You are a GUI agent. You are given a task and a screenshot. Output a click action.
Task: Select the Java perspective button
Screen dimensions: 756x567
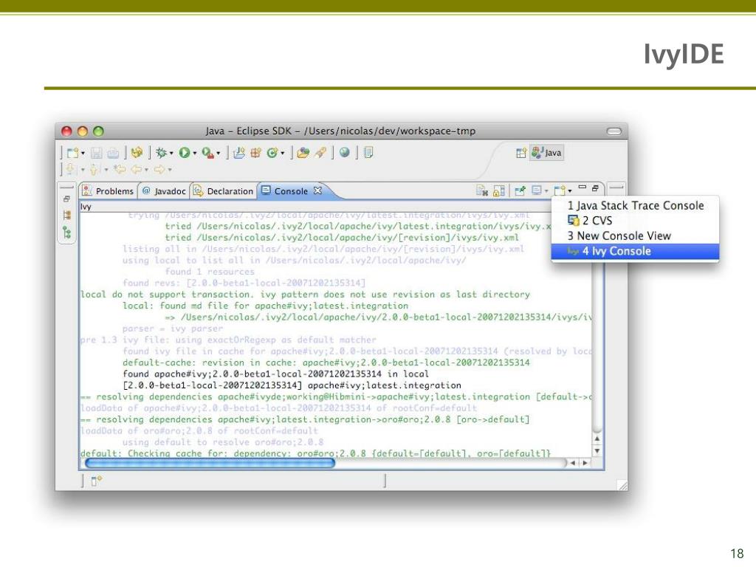546,152
